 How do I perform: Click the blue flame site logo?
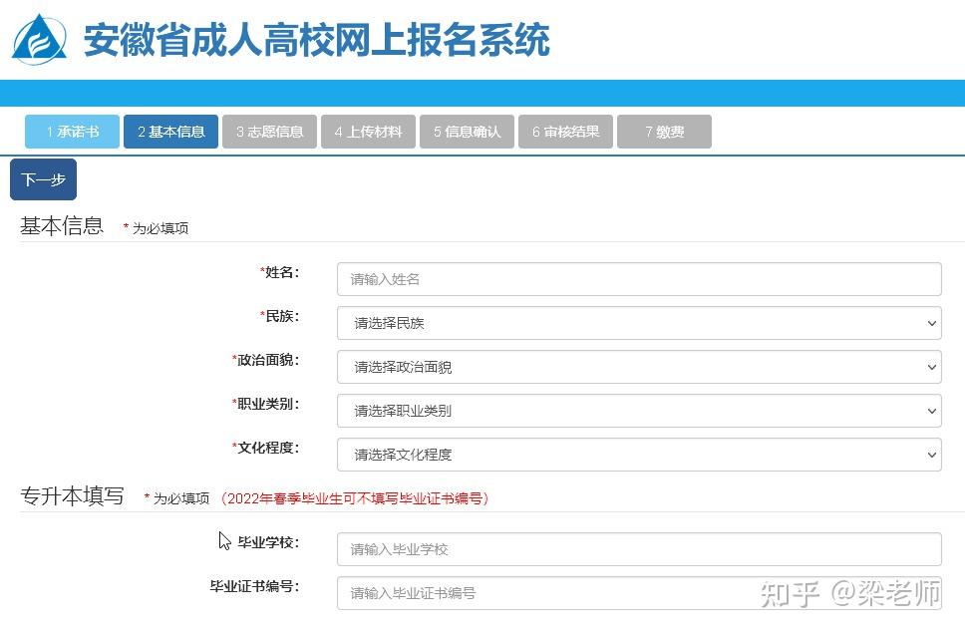tap(40, 39)
